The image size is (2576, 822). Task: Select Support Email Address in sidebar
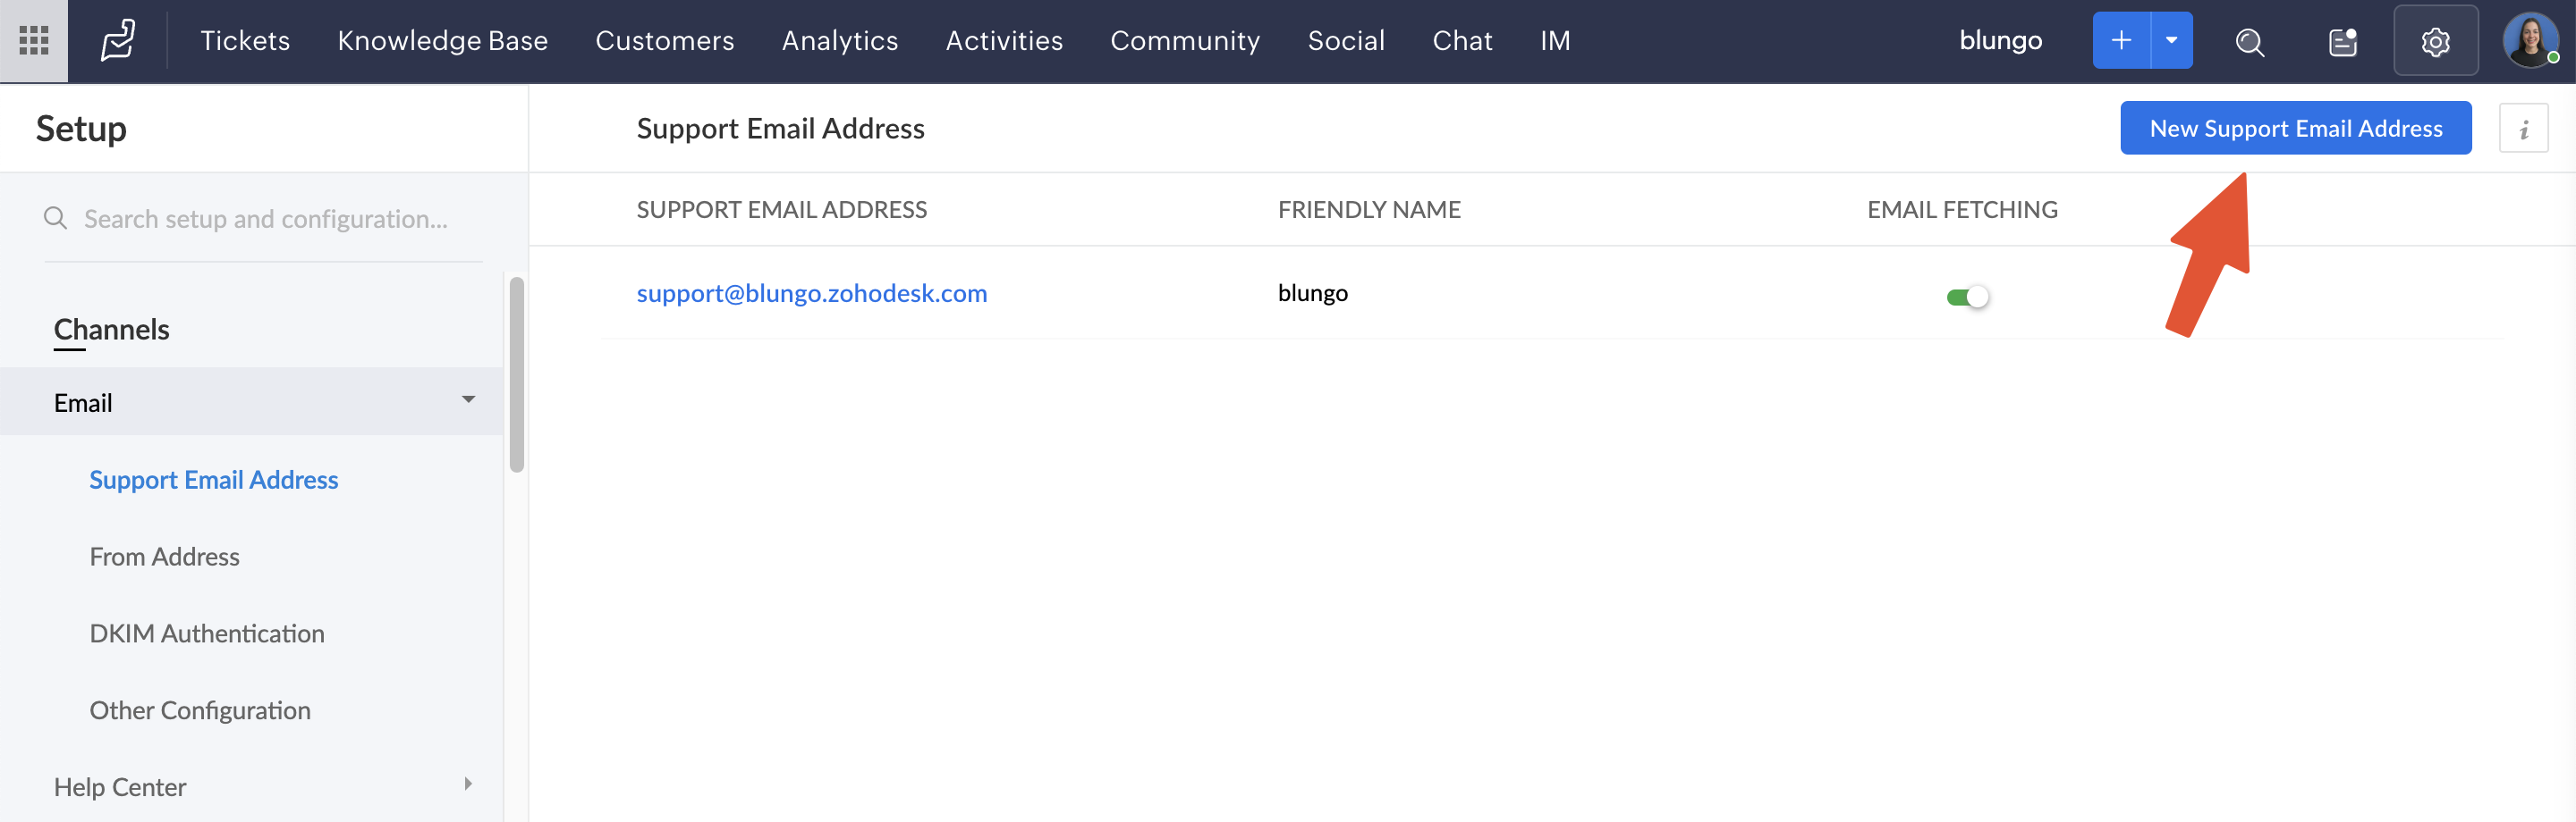tap(214, 481)
